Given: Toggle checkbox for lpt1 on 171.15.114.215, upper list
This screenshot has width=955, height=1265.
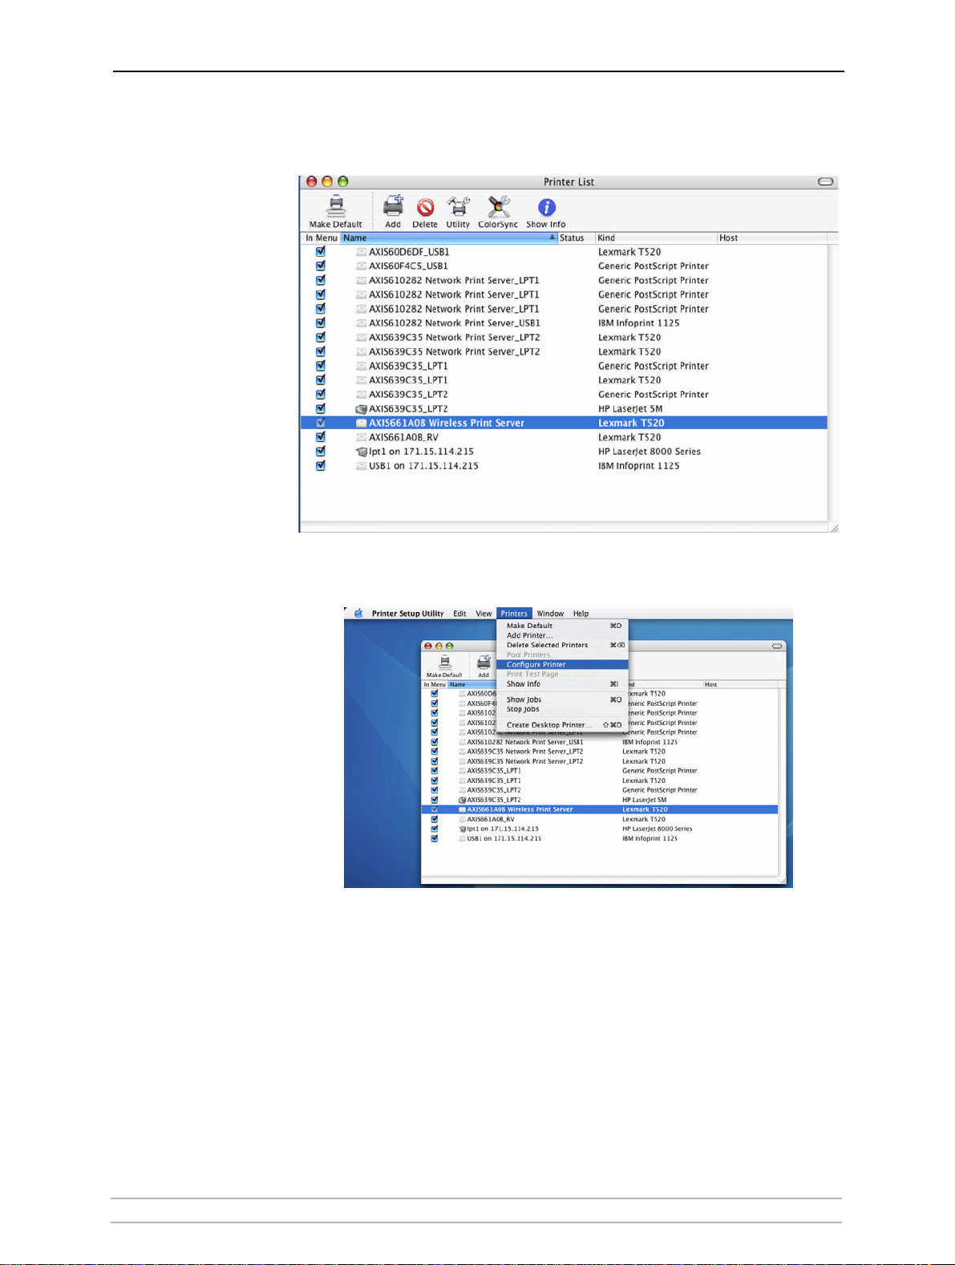Looking at the screenshot, I should (x=321, y=451).
